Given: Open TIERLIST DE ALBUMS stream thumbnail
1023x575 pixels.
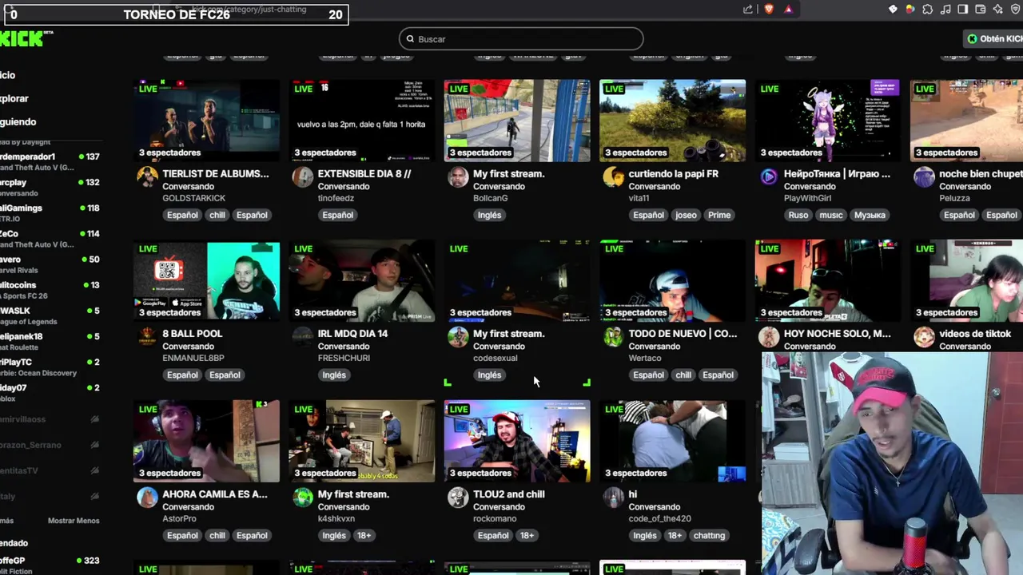Looking at the screenshot, I should click(x=206, y=121).
